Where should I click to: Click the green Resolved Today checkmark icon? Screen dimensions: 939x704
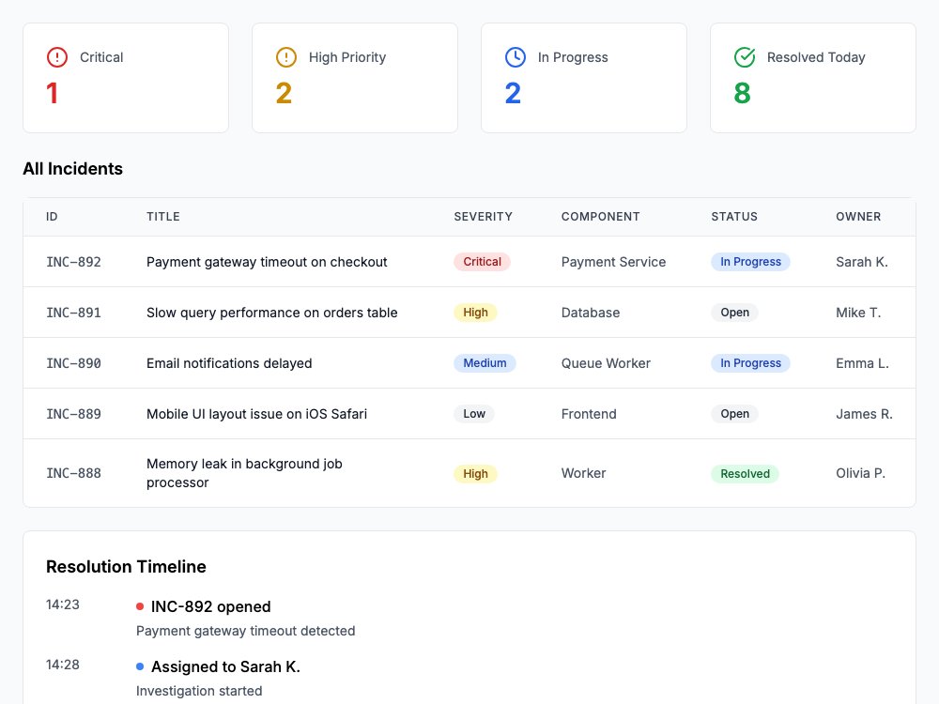[745, 57]
